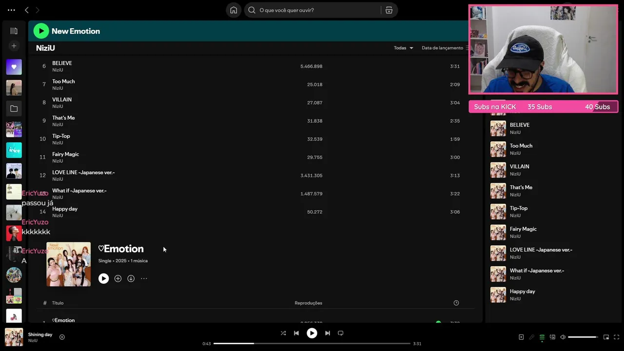This screenshot has width=624, height=351.
Task: Create a new playlist with plus icon
Action: (14, 46)
